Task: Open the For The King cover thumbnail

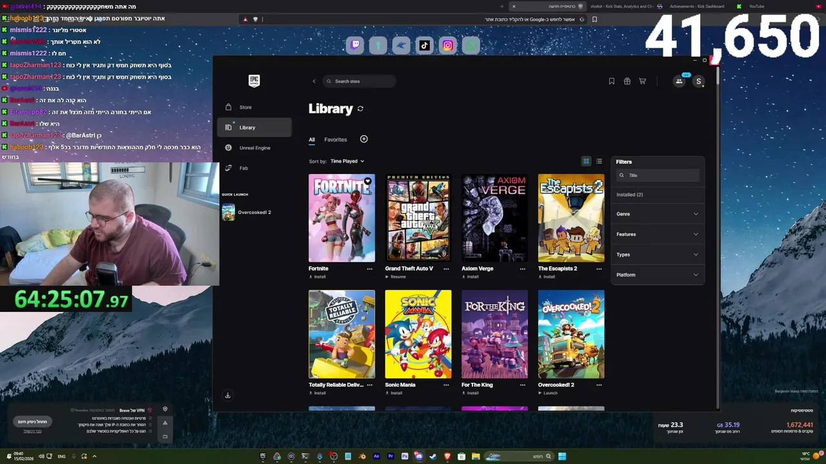Action: click(x=494, y=334)
